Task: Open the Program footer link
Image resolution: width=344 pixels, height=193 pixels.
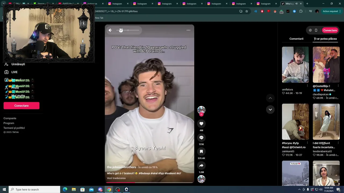Action: pyautogui.click(x=9, y=123)
